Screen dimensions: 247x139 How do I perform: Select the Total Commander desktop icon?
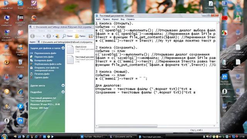click(x=7, y=80)
